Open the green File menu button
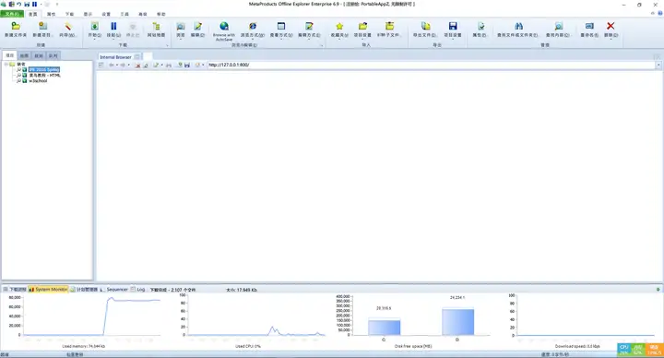Viewport: 664px width, 358px height. coord(12,14)
